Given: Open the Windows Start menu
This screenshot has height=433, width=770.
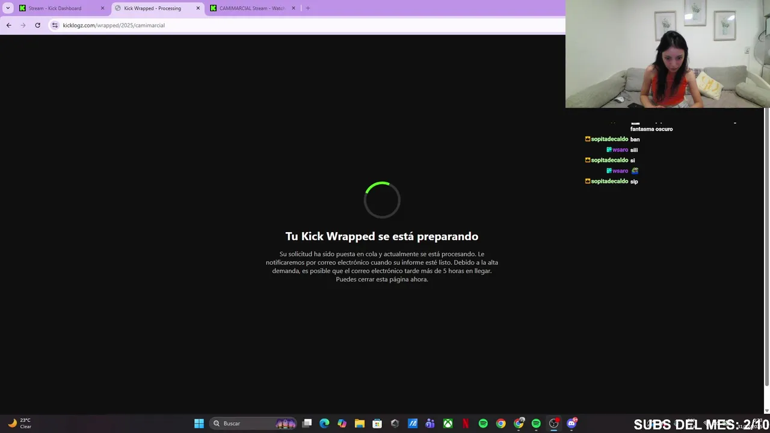Looking at the screenshot, I should (x=199, y=423).
